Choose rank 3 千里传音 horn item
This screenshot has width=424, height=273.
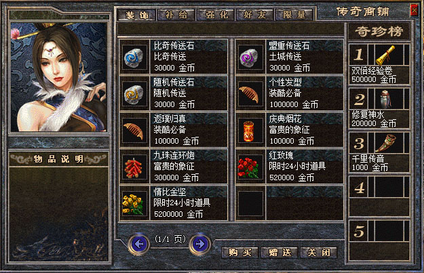coord(386,143)
